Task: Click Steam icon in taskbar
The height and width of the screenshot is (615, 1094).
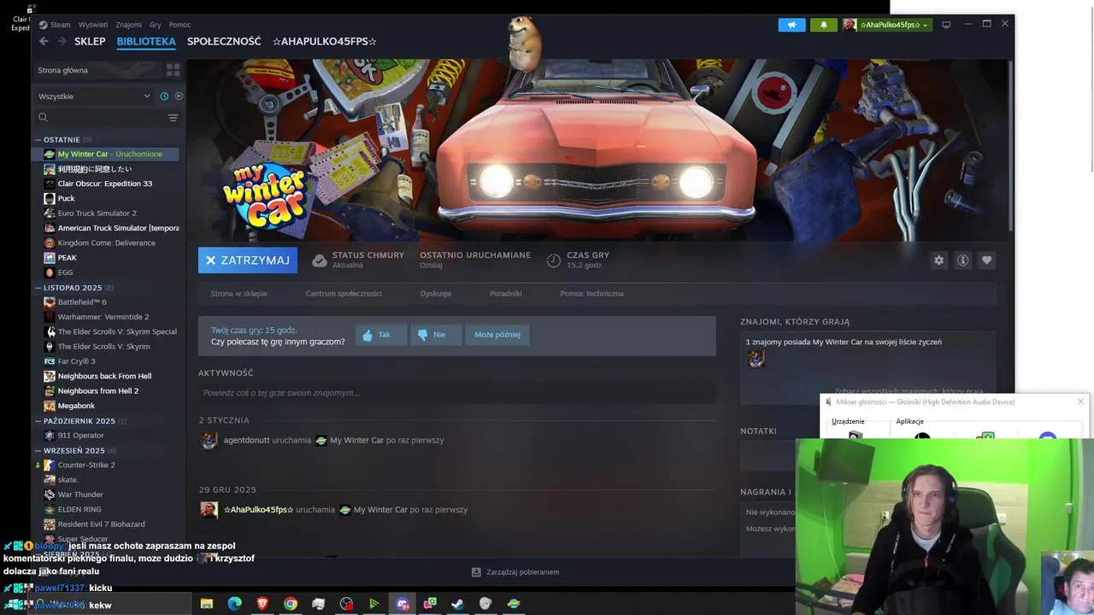Action: [x=458, y=604]
